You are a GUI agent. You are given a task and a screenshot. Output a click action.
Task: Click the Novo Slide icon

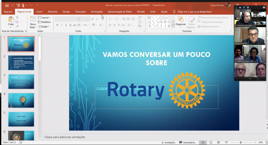(x=33, y=19)
